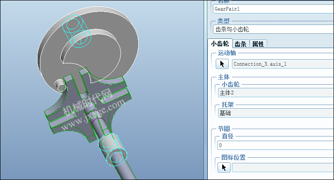Click the Connection_3.axis_1 motion axis field
The width and height of the screenshot is (334, 180).
pyautogui.click(x=283, y=64)
